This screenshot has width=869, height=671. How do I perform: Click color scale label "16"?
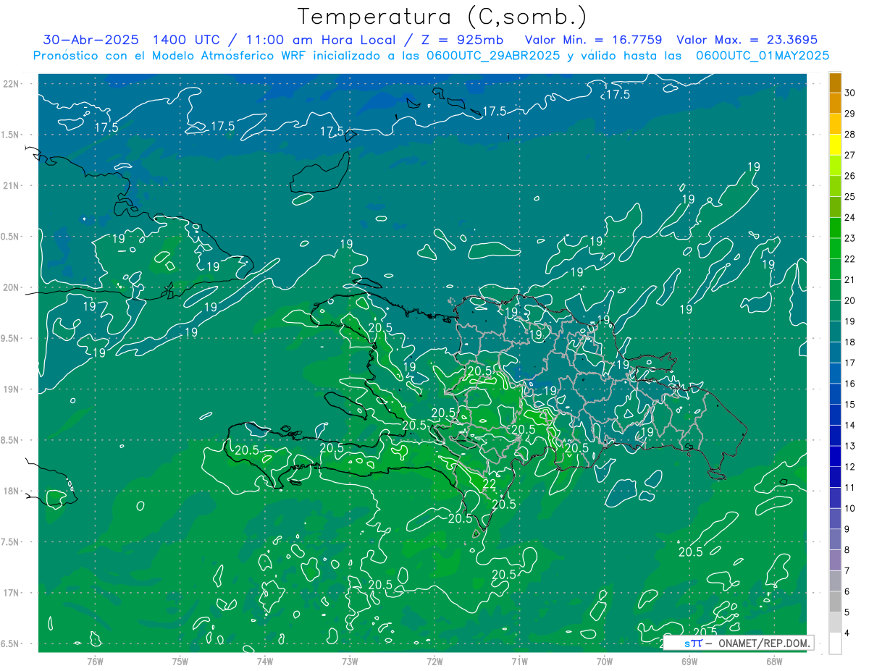(850, 384)
